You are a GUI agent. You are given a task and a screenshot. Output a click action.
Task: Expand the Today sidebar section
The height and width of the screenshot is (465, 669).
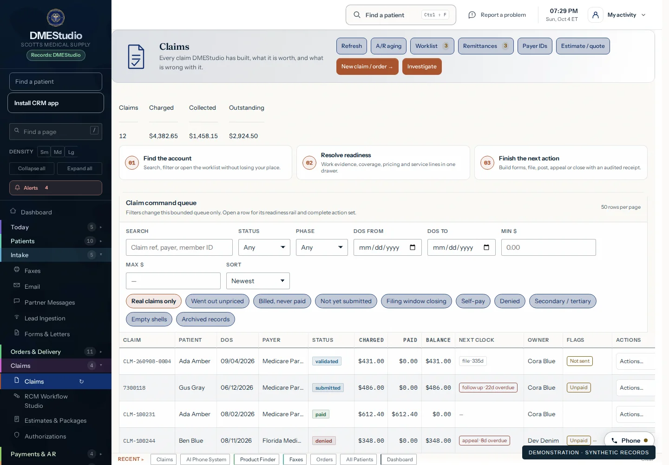click(x=56, y=227)
